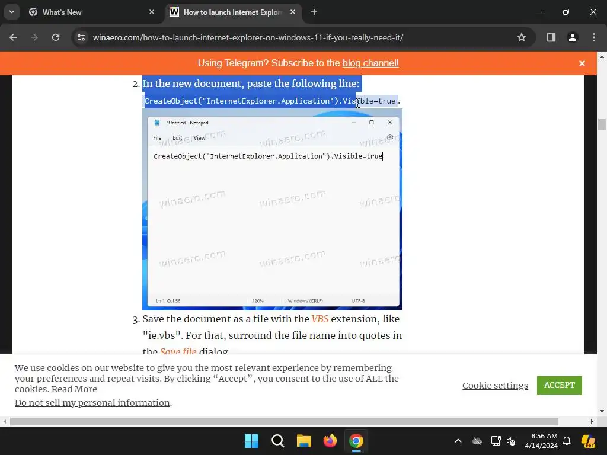This screenshot has width=607, height=455.
Task: Open the blog channel link
Action: pyautogui.click(x=370, y=63)
